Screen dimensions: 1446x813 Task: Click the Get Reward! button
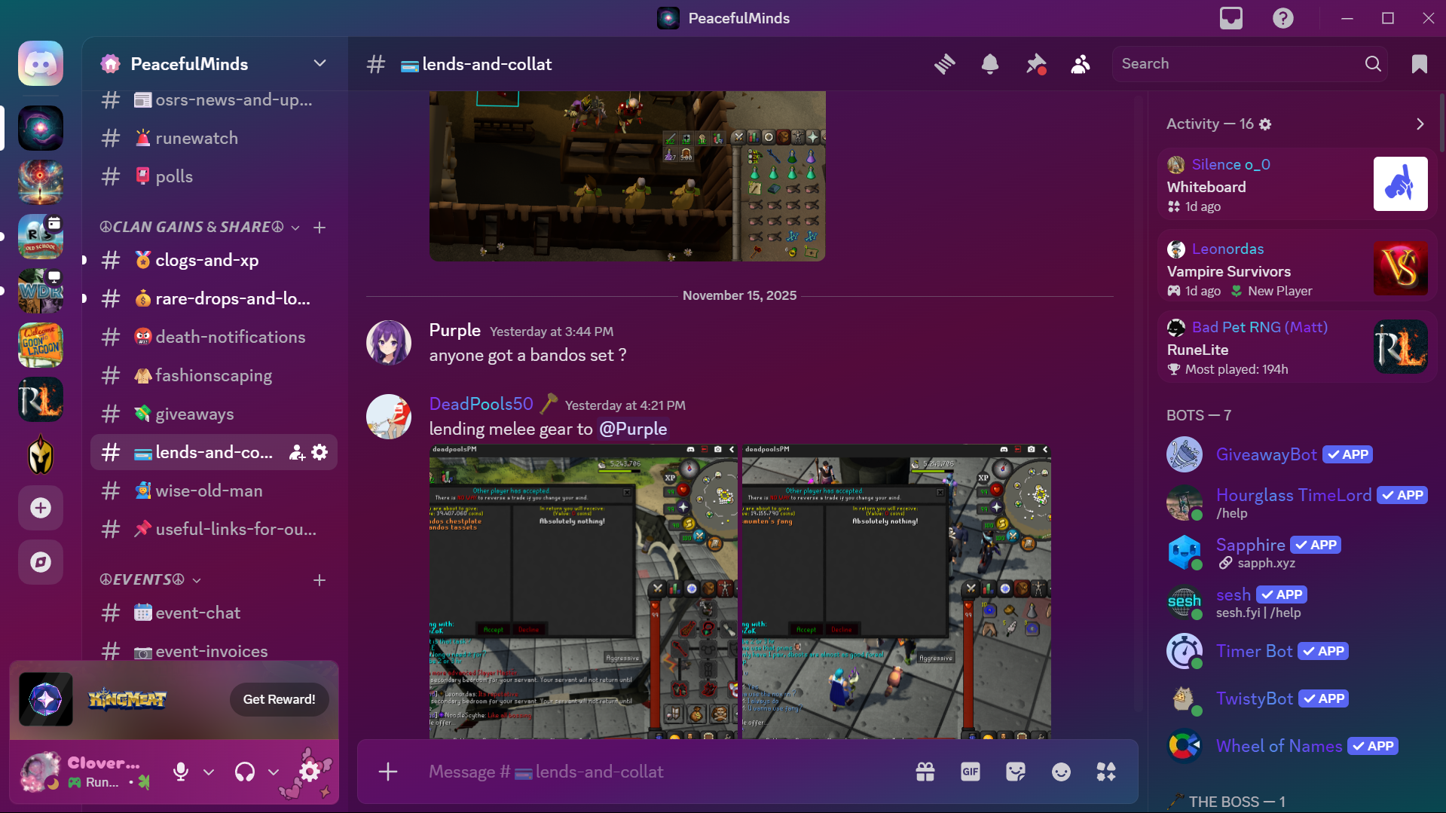click(x=279, y=699)
